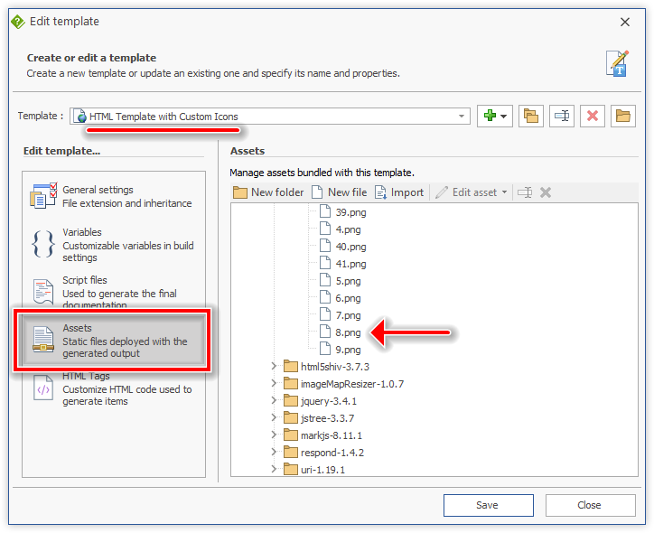Viewport: 654px width, 533px height.
Task: Select file 39.png
Action: (350, 212)
